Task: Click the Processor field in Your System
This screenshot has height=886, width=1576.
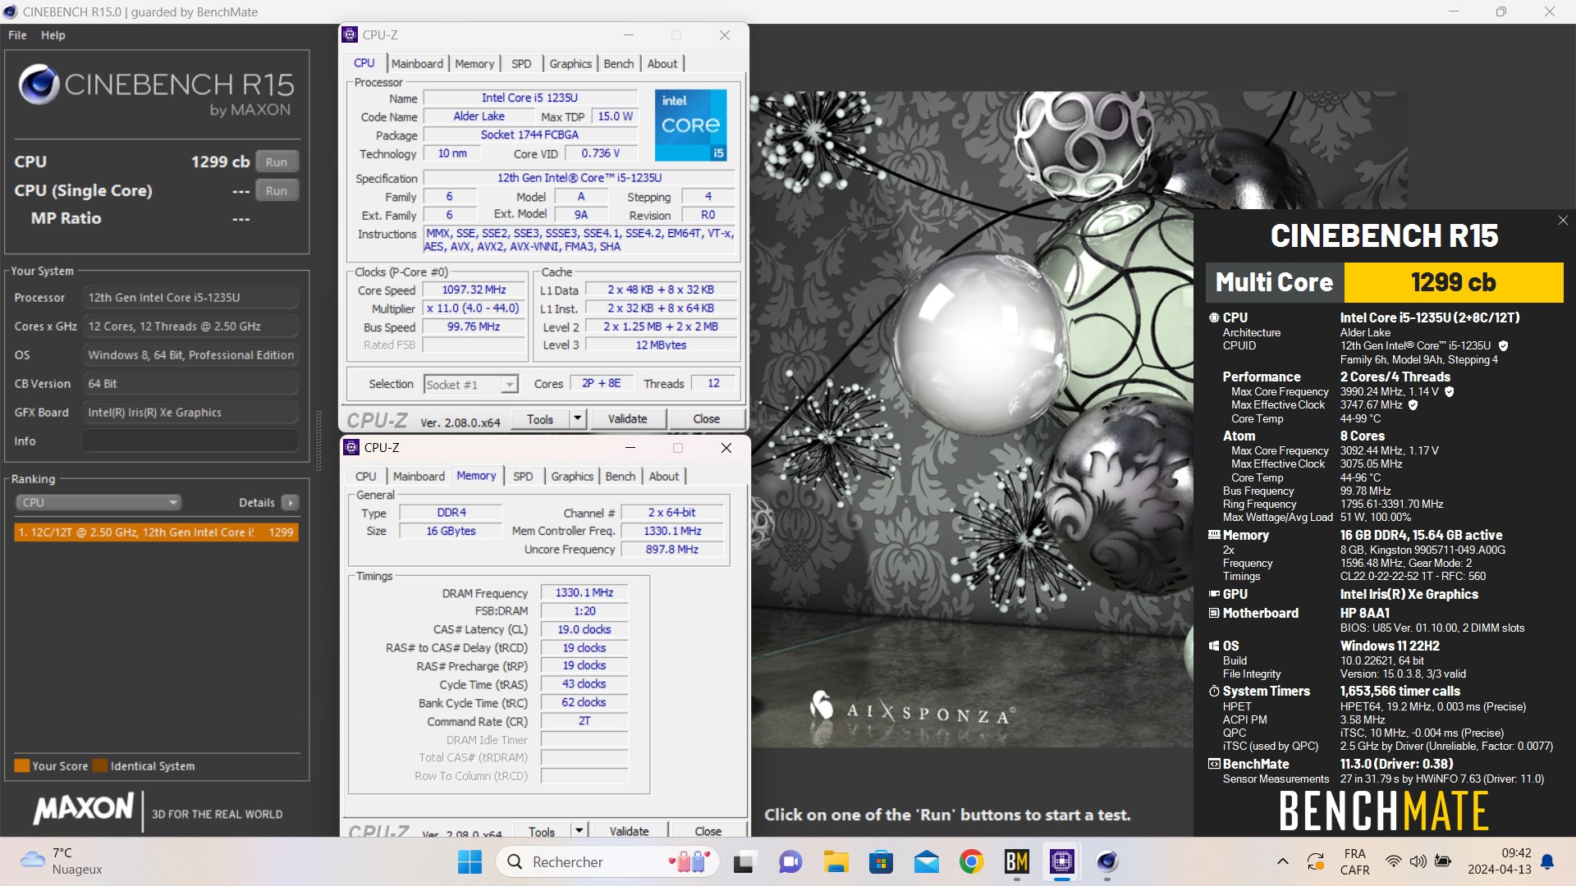Action: (x=190, y=298)
